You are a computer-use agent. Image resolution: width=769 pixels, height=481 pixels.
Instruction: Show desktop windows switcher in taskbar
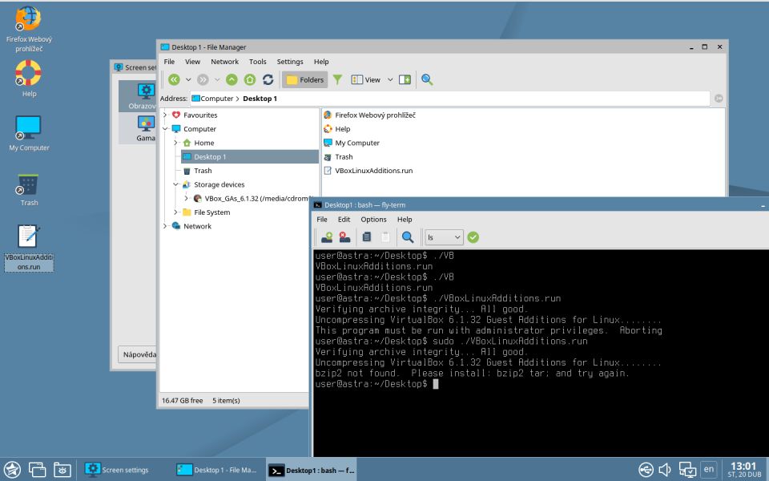point(38,470)
